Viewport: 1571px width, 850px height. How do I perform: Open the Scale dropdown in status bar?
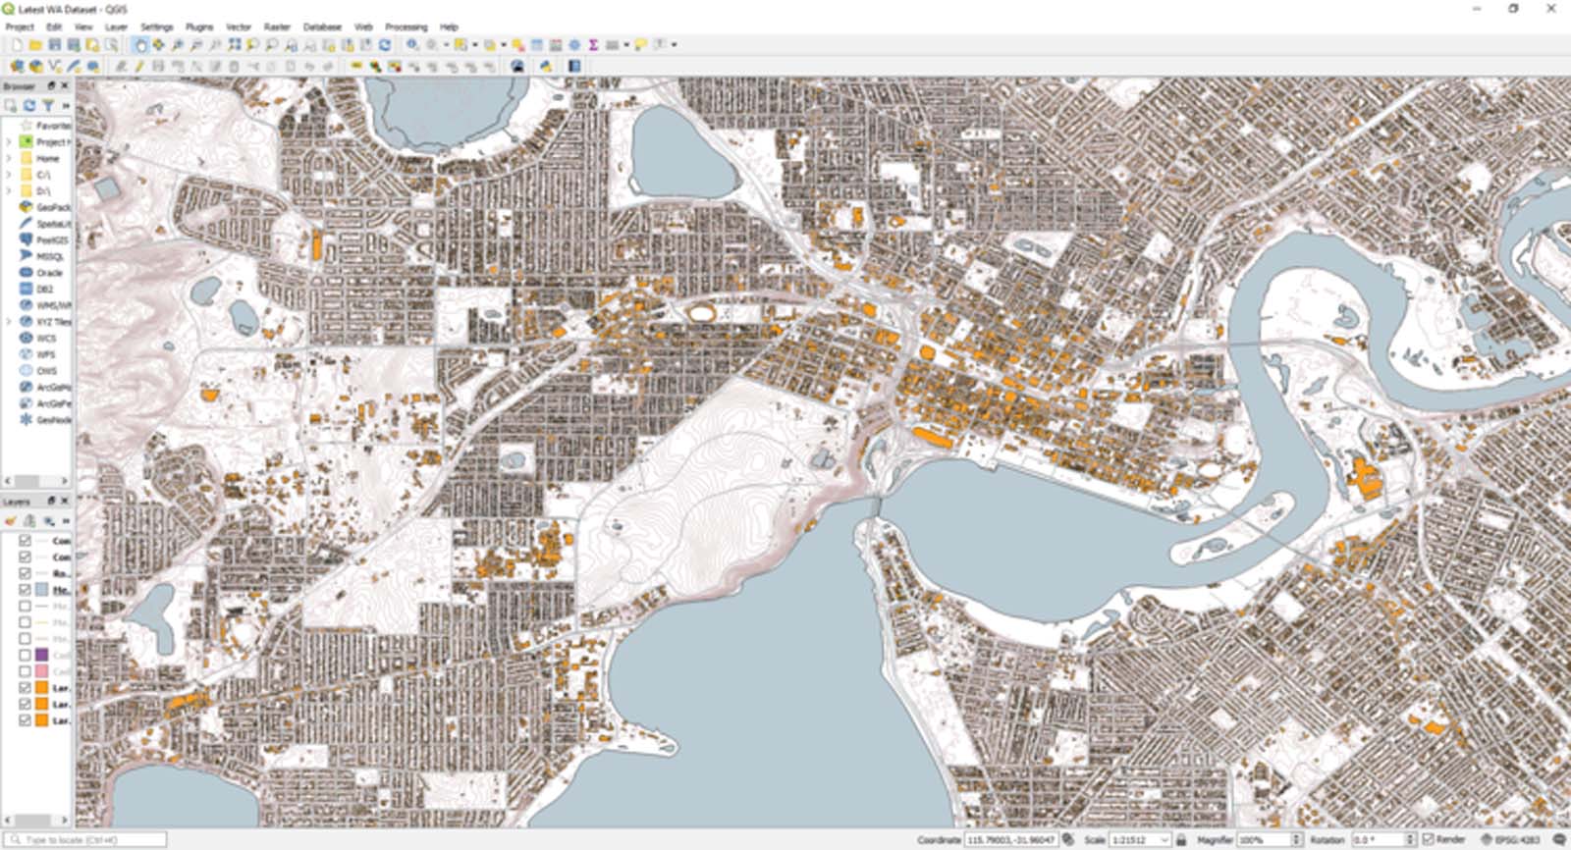click(1165, 840)
